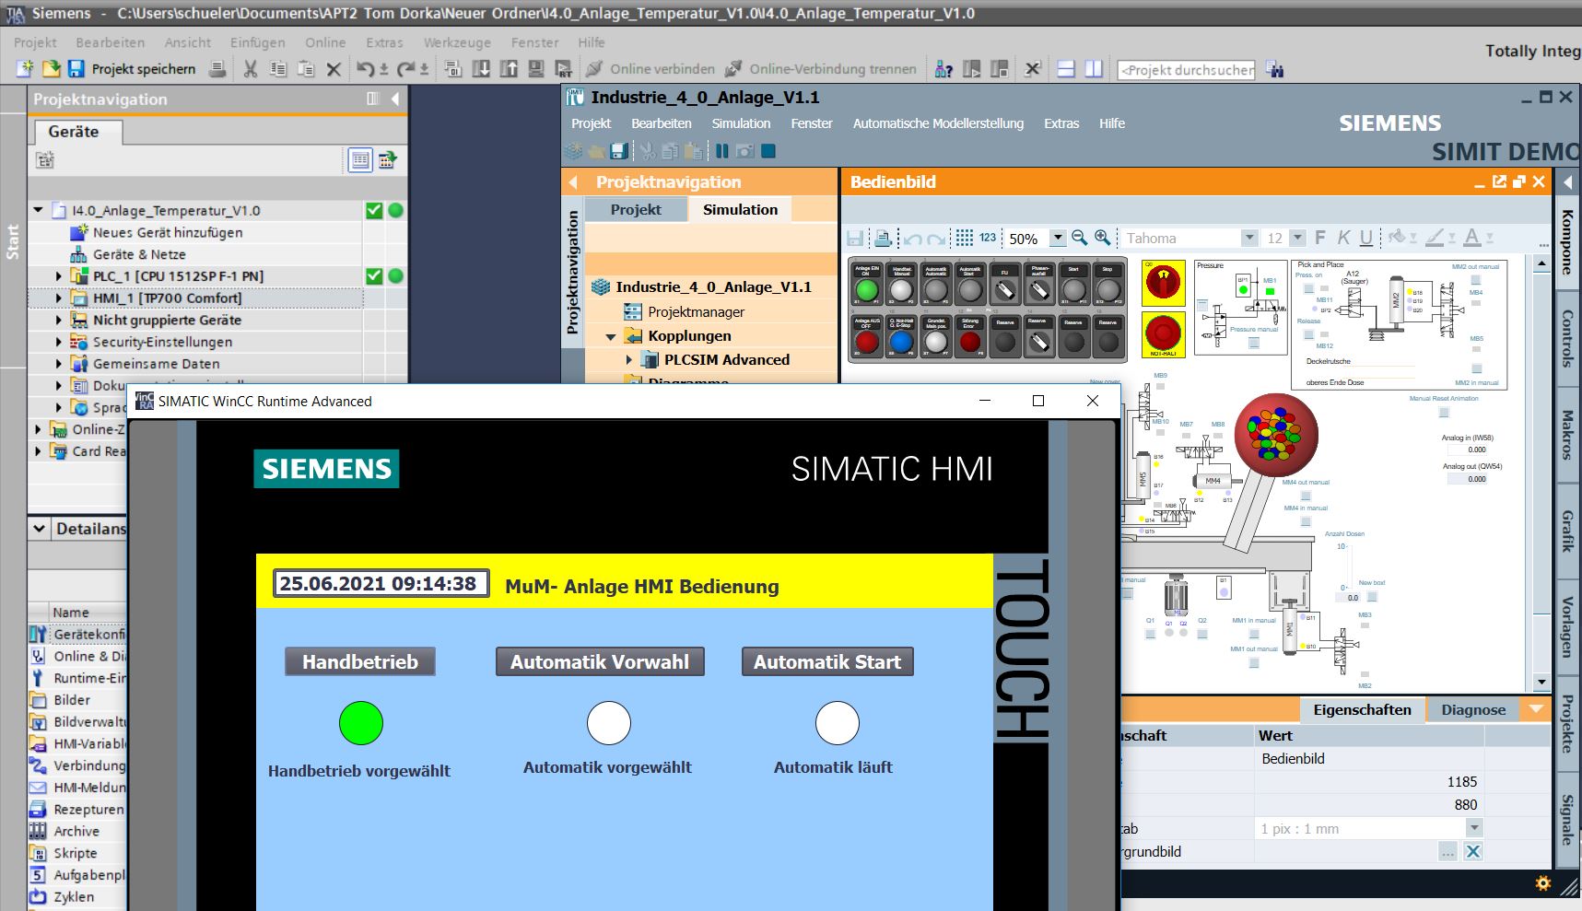Turn the Q0 red rotary main switch

coord(1163,283)
